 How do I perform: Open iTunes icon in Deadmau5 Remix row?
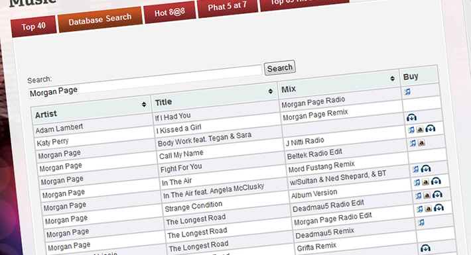click(421, 223)
